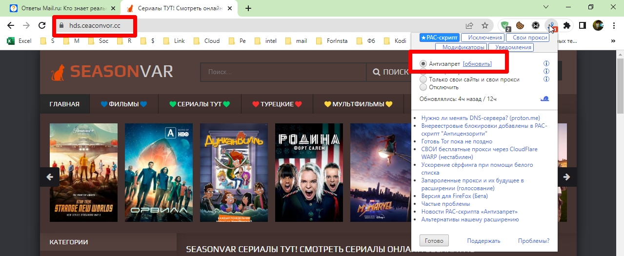
Task: Go back to the previous page
Action: [x=10, y=25]
